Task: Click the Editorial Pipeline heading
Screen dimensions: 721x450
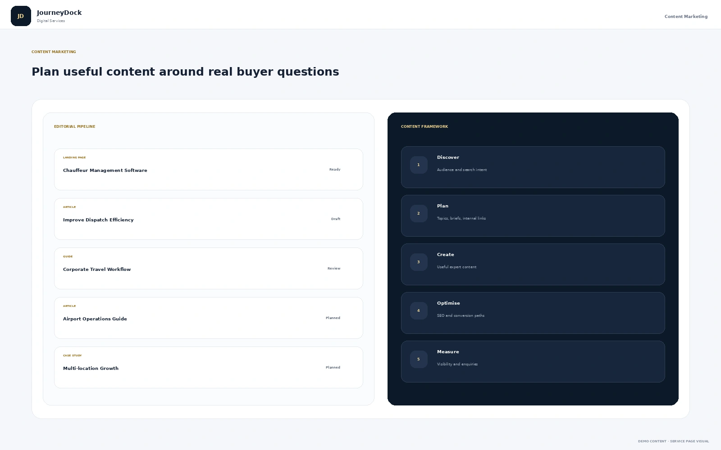Action: pyautogui.click(x=75, y=127)
